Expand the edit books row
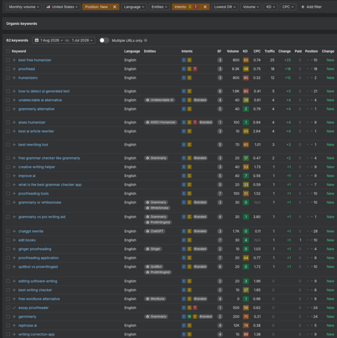The image size is (337, 338). tap(14, 240)
